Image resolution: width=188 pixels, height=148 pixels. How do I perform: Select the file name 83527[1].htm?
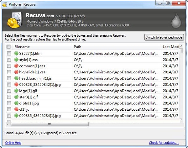click(30, 53)
